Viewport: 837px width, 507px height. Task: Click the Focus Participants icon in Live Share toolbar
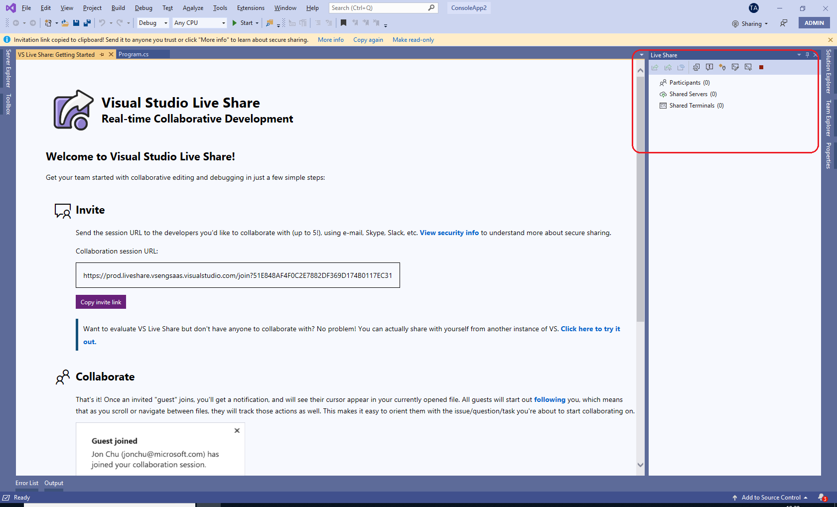click(x=697, y=67)
